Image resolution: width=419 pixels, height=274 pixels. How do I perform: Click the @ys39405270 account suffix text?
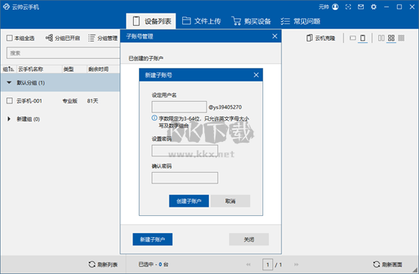225,107
